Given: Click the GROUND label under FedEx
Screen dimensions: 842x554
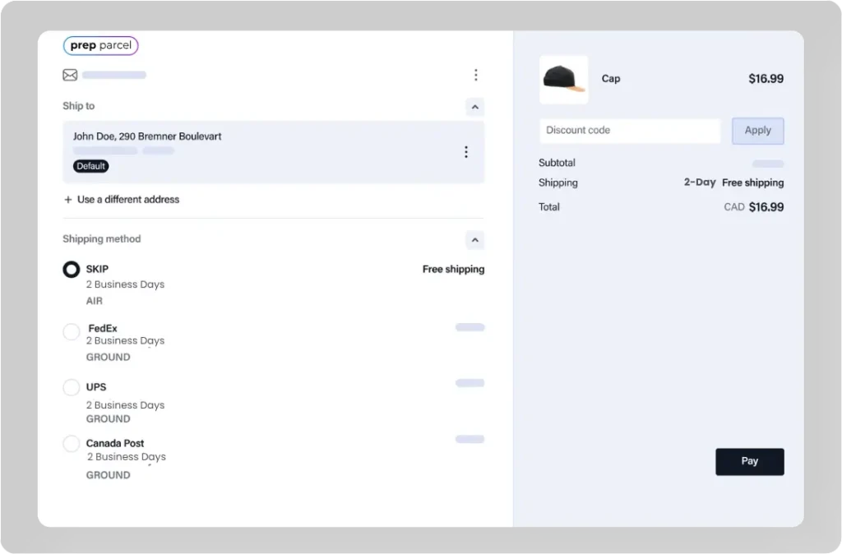Looking at the screenshot, I should pyautogui.click(x=108, y=358).
